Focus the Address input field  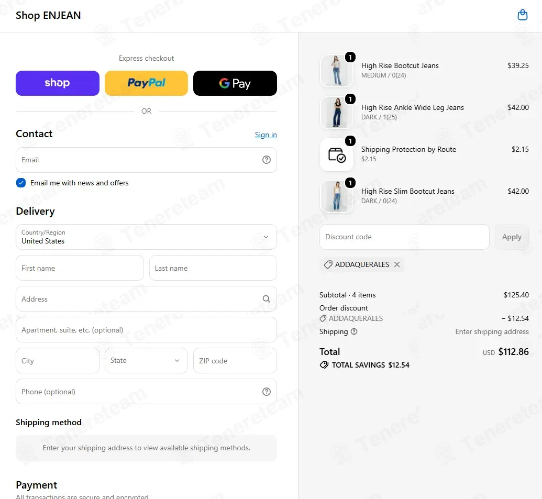[146, 299]
